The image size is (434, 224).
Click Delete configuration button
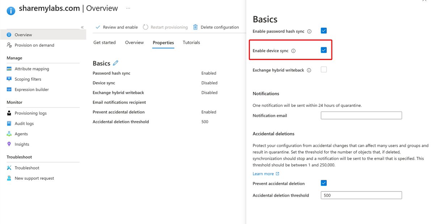(216, 27)
